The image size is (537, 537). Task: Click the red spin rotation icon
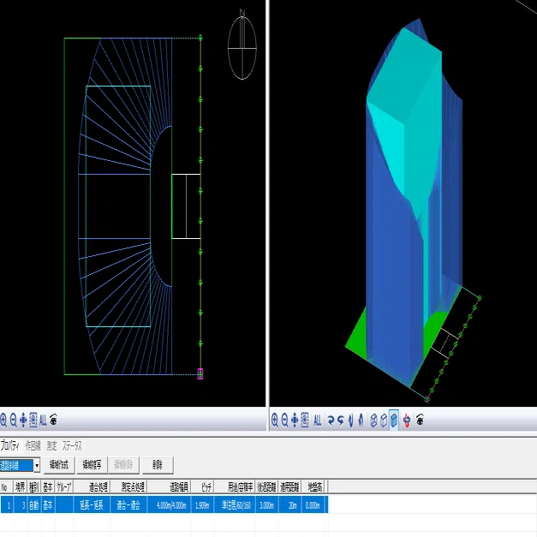click(x=407, y=420)
